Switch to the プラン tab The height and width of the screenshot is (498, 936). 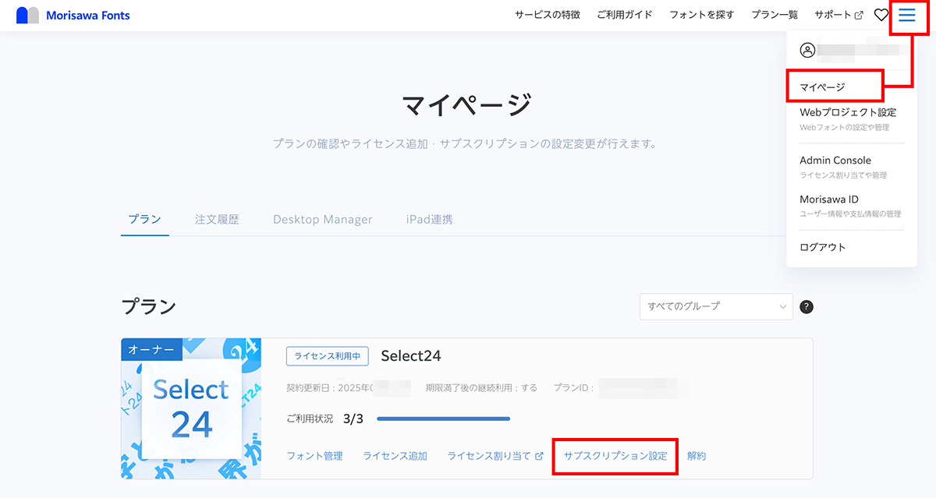[x=144, y=220]
